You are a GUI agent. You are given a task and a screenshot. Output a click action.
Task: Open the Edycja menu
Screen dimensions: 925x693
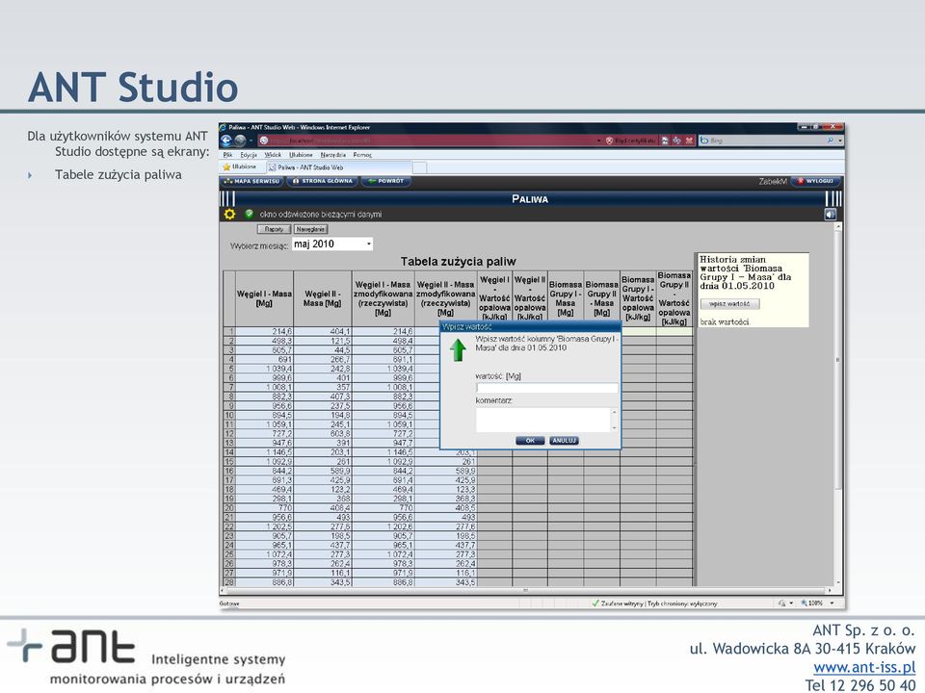point(249,155)
